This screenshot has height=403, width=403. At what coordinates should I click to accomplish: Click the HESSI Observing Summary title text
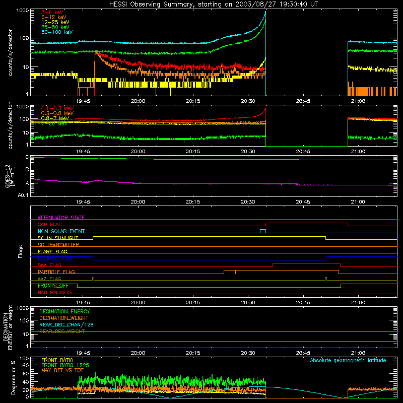coord(214,5)
